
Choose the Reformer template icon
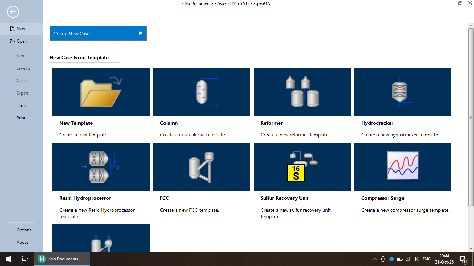tap(302, 92)
